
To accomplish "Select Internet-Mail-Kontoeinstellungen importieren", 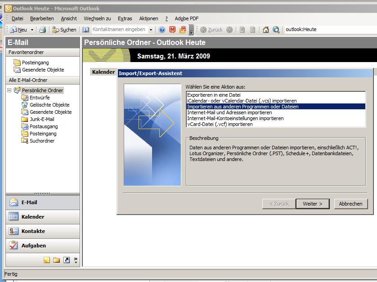I will (x=276, y=118).
